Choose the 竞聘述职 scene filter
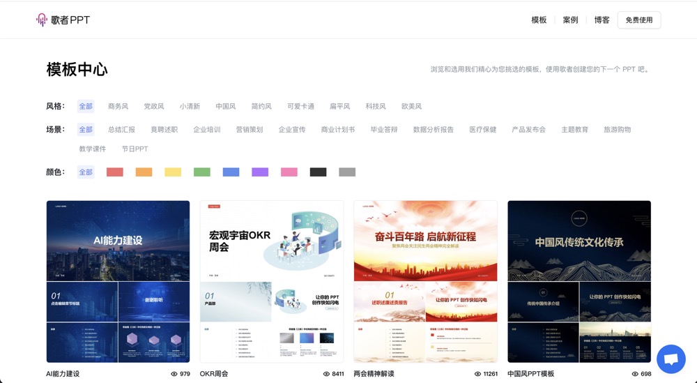This screenshot has height=383, width=697. click(164, 130)
